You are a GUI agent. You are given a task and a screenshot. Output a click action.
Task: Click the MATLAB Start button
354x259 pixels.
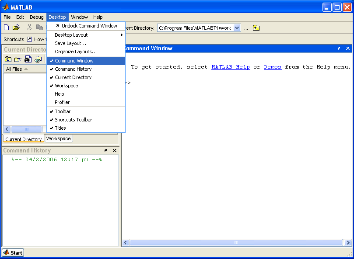[x=13, y=253]
